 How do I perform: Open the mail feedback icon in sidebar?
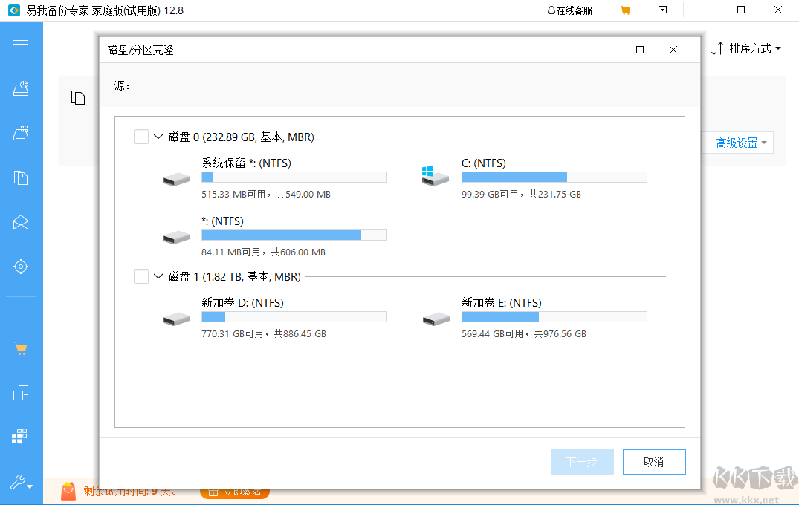20,222
